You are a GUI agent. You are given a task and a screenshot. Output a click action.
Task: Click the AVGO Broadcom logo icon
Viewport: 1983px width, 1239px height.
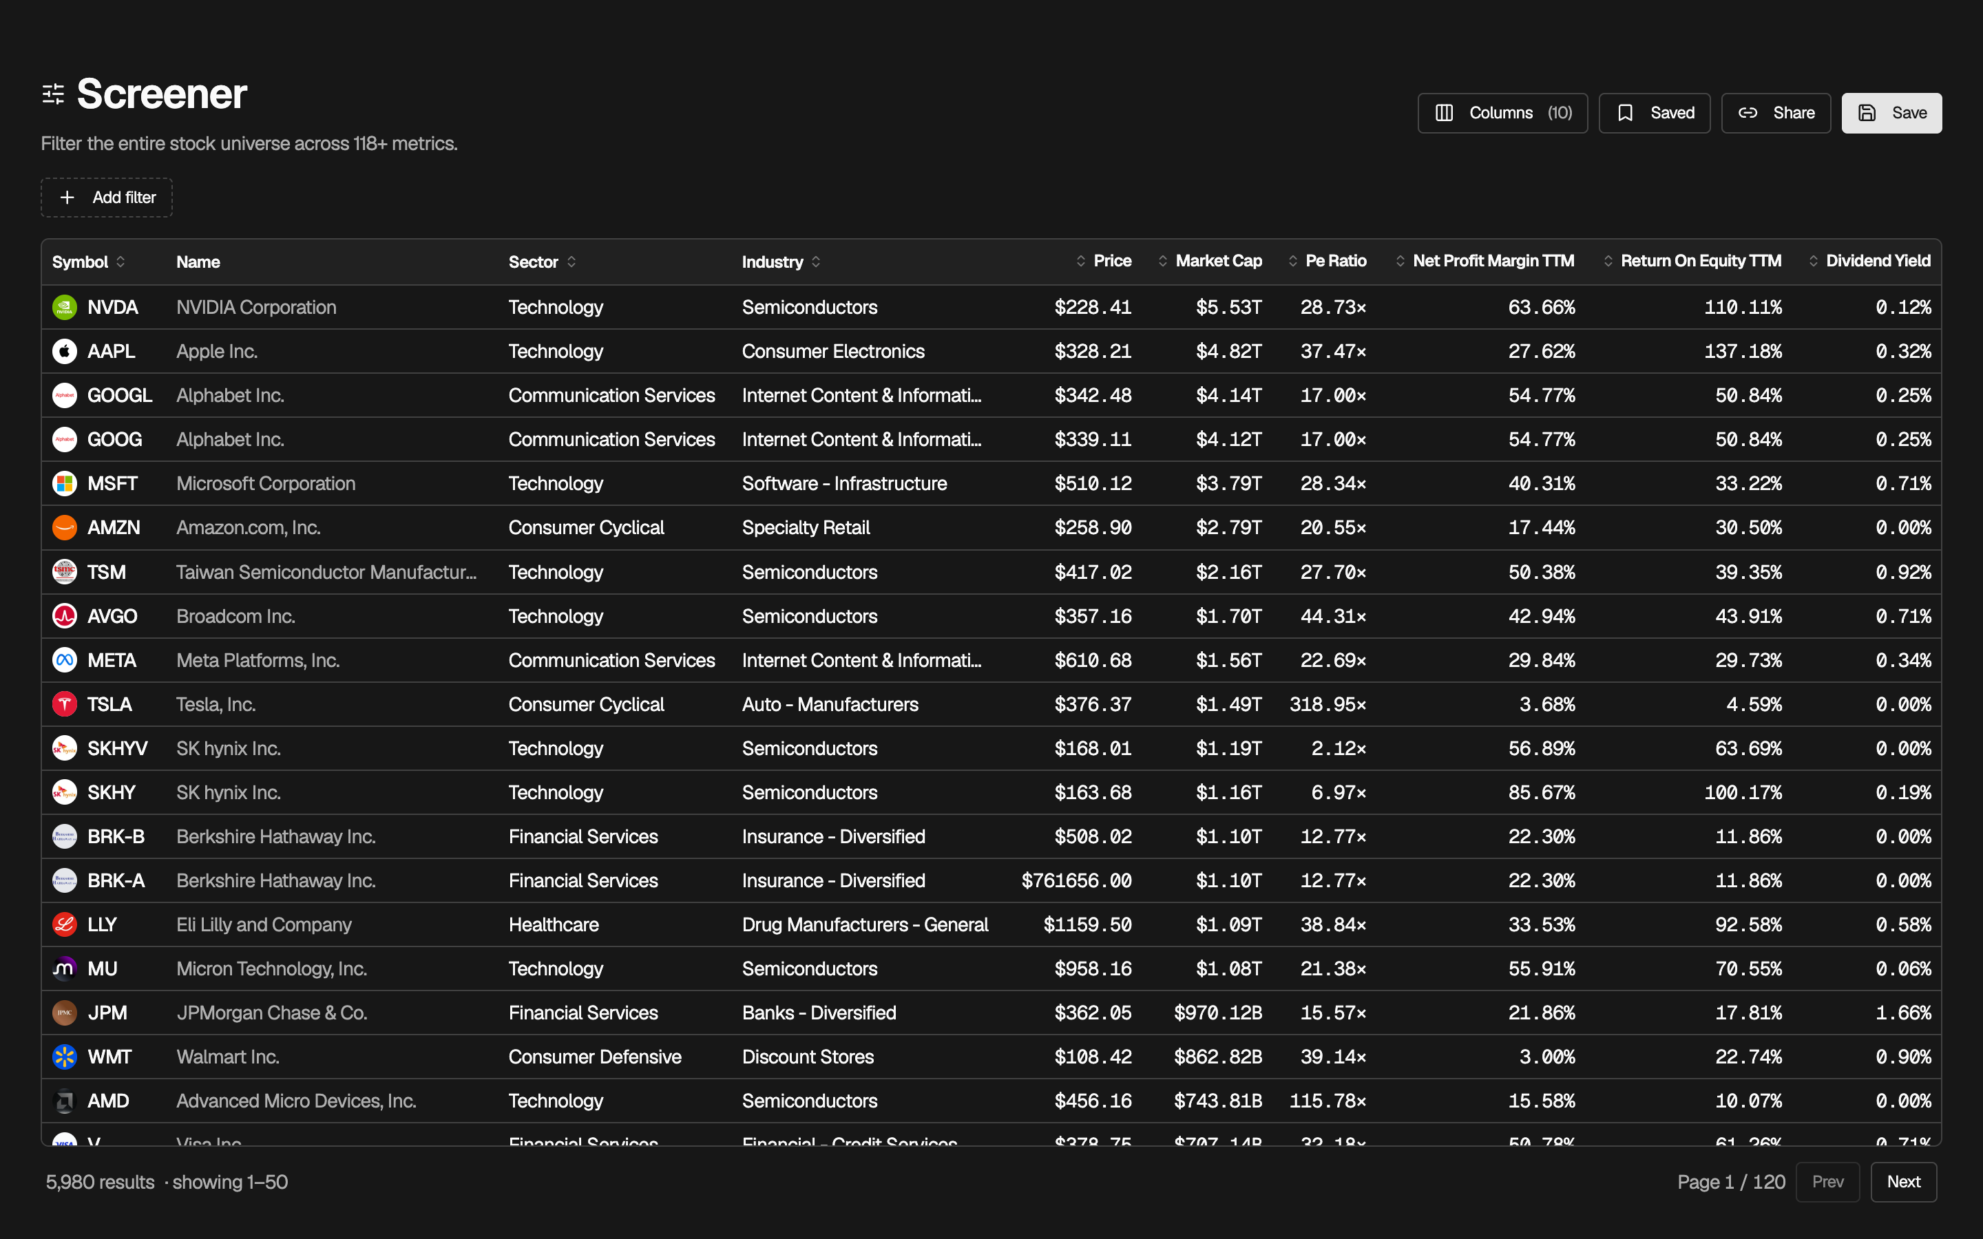[65, 616]
